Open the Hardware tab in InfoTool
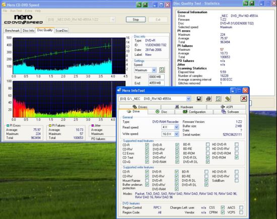Screen dimensions: 277x219 click(184, 107)
